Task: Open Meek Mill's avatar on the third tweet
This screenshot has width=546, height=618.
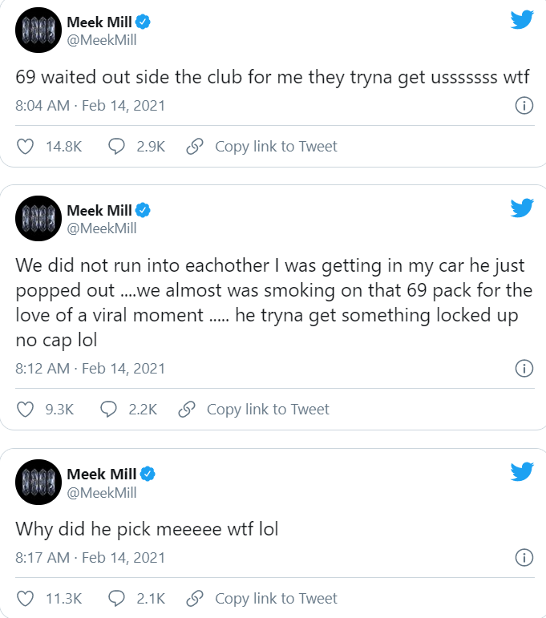Action: click(x=38, y=483)
